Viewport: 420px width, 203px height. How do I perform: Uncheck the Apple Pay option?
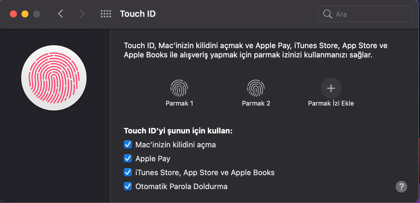pos(128,158)
